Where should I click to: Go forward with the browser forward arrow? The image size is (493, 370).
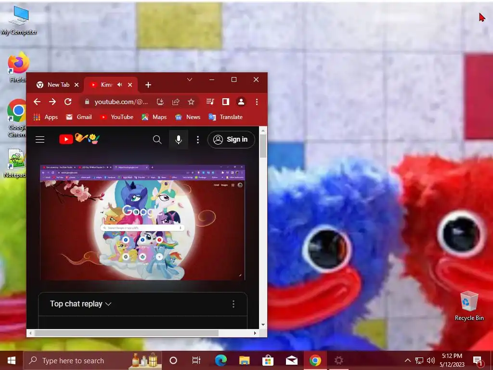(52, 102)
